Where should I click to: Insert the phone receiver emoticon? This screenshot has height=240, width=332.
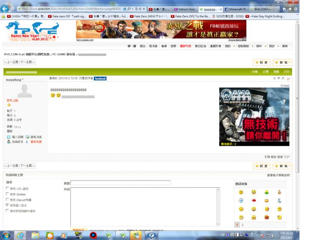click(x=279, y=201)
